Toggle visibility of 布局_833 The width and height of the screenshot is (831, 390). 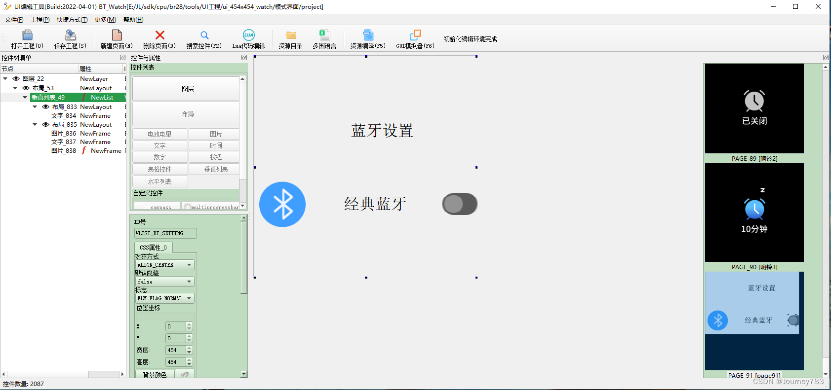click(46, 107)
